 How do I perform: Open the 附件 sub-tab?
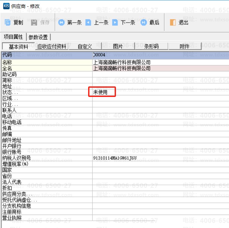click(184, 47)
